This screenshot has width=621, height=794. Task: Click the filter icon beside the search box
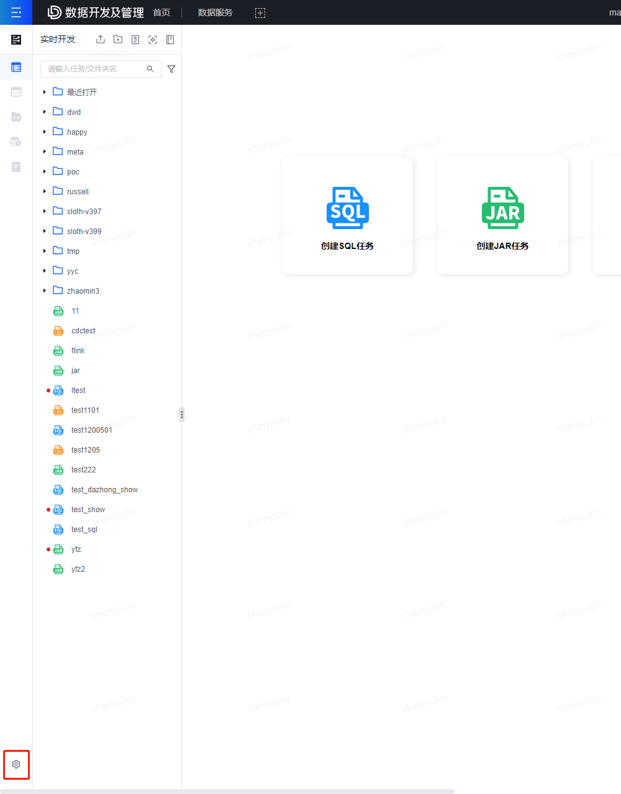tap(171, 69)
